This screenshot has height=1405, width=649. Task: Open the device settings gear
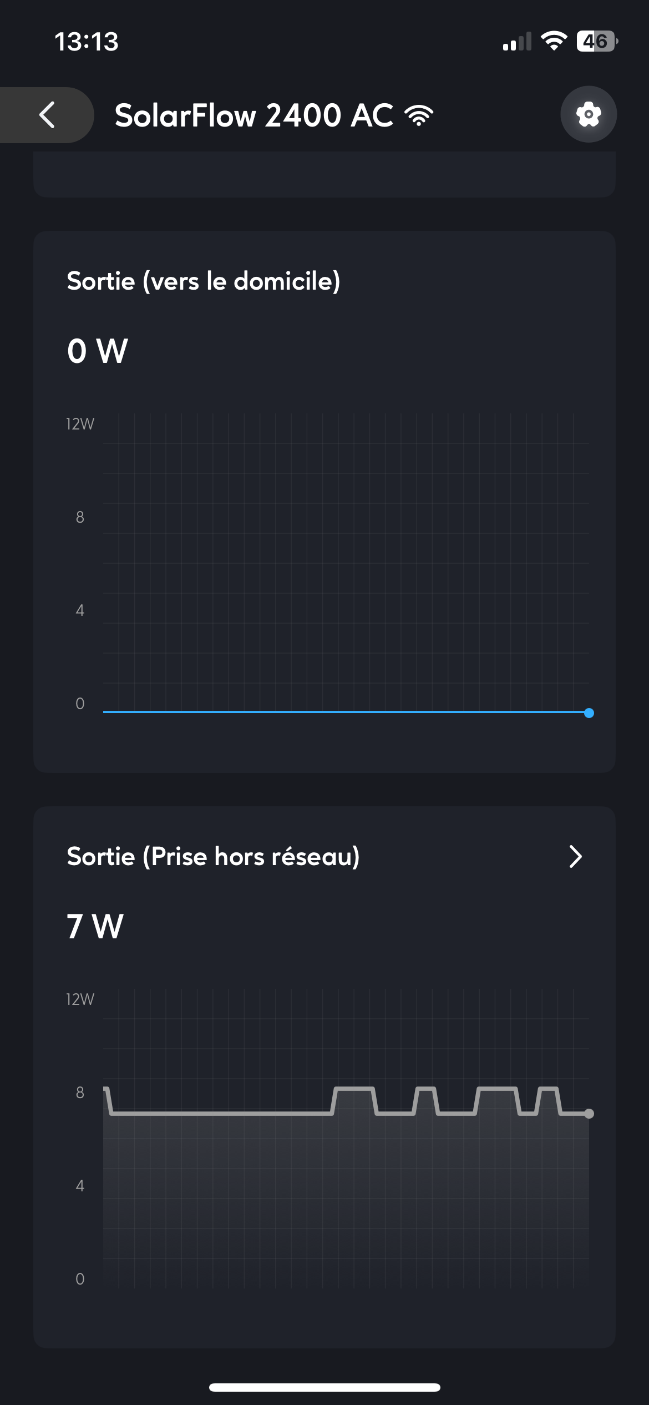click(x=588, y=114)
